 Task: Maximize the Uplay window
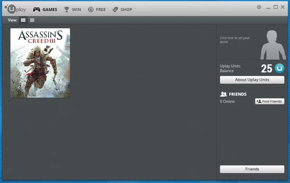point(275,7)
